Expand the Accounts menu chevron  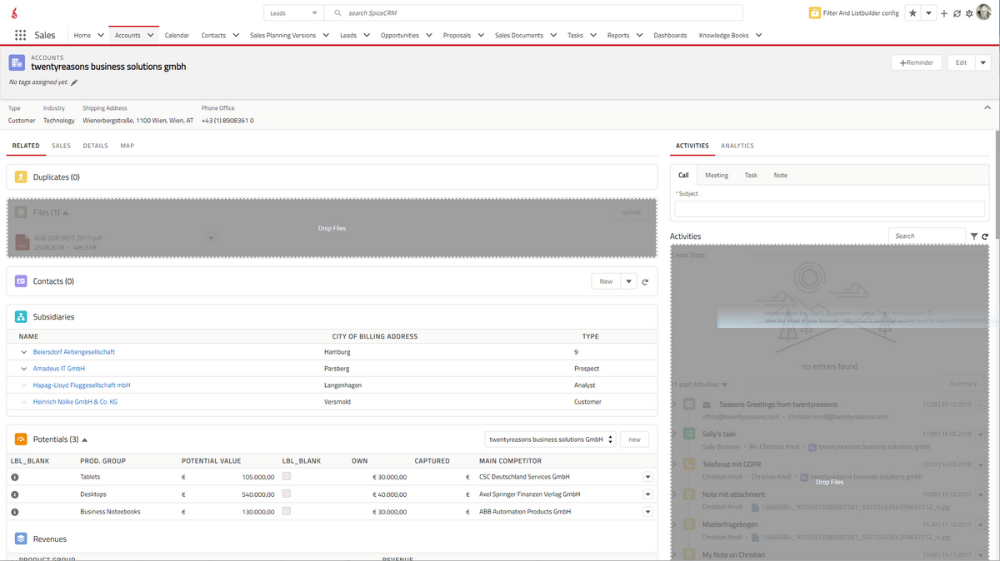click(151, 36)
